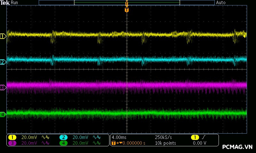Toggle the green channel 4 badge
Image resolution: width=256 pixels, height=153 pixels.
[63, 143]
